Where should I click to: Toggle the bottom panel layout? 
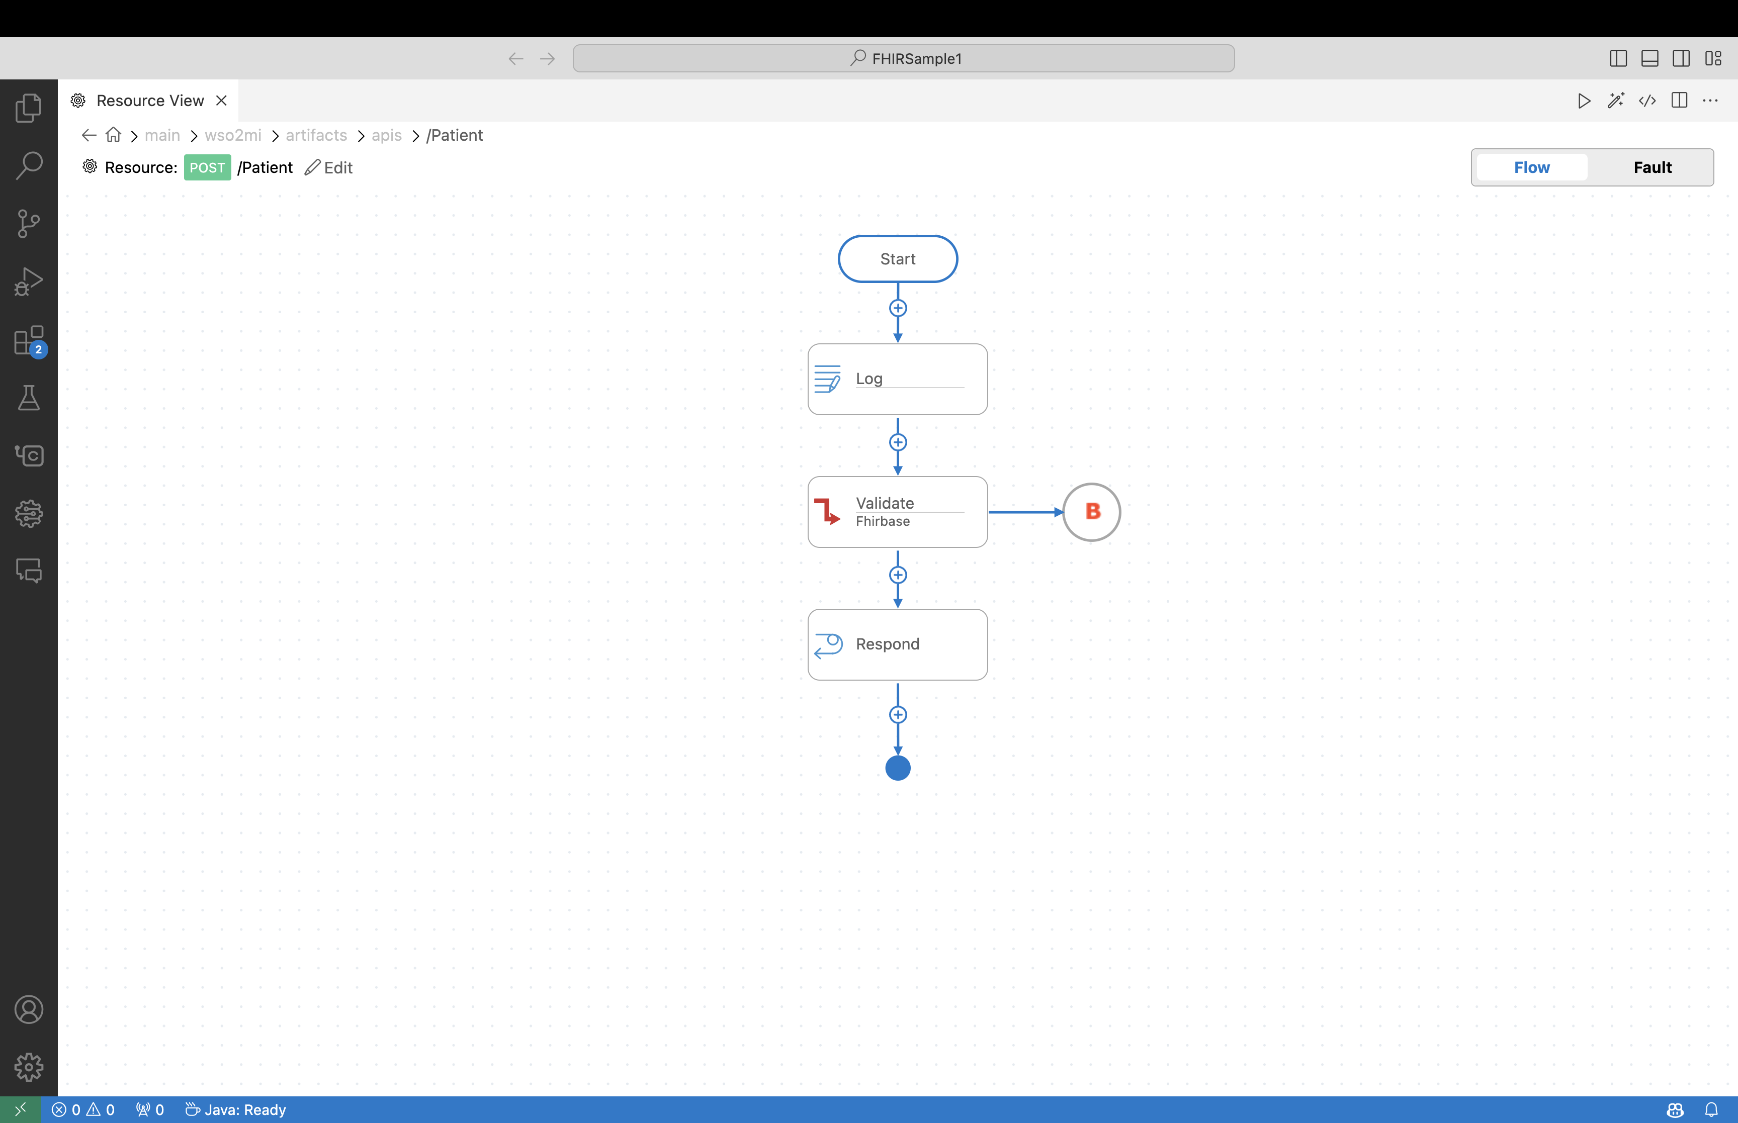[1650, 58]
